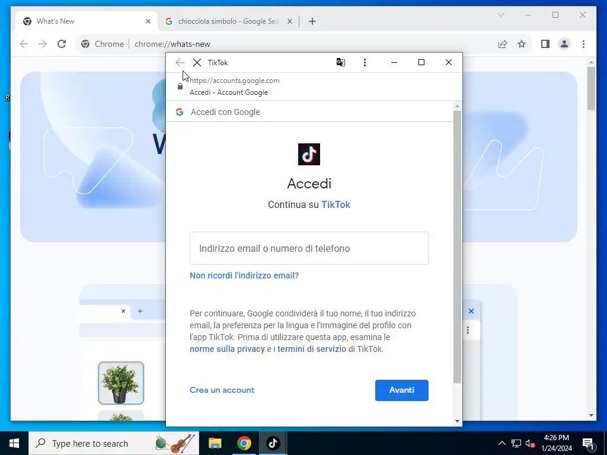607x455 pixels.
Task: Click the network icon in system tray
Action: click(x=516, y=443)
